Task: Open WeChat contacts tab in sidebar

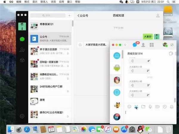Action: (x=22, y=50)
